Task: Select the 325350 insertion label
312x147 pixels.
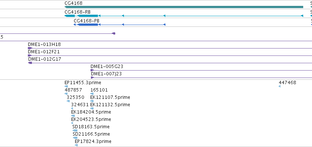Action: (x=76, y=97)
